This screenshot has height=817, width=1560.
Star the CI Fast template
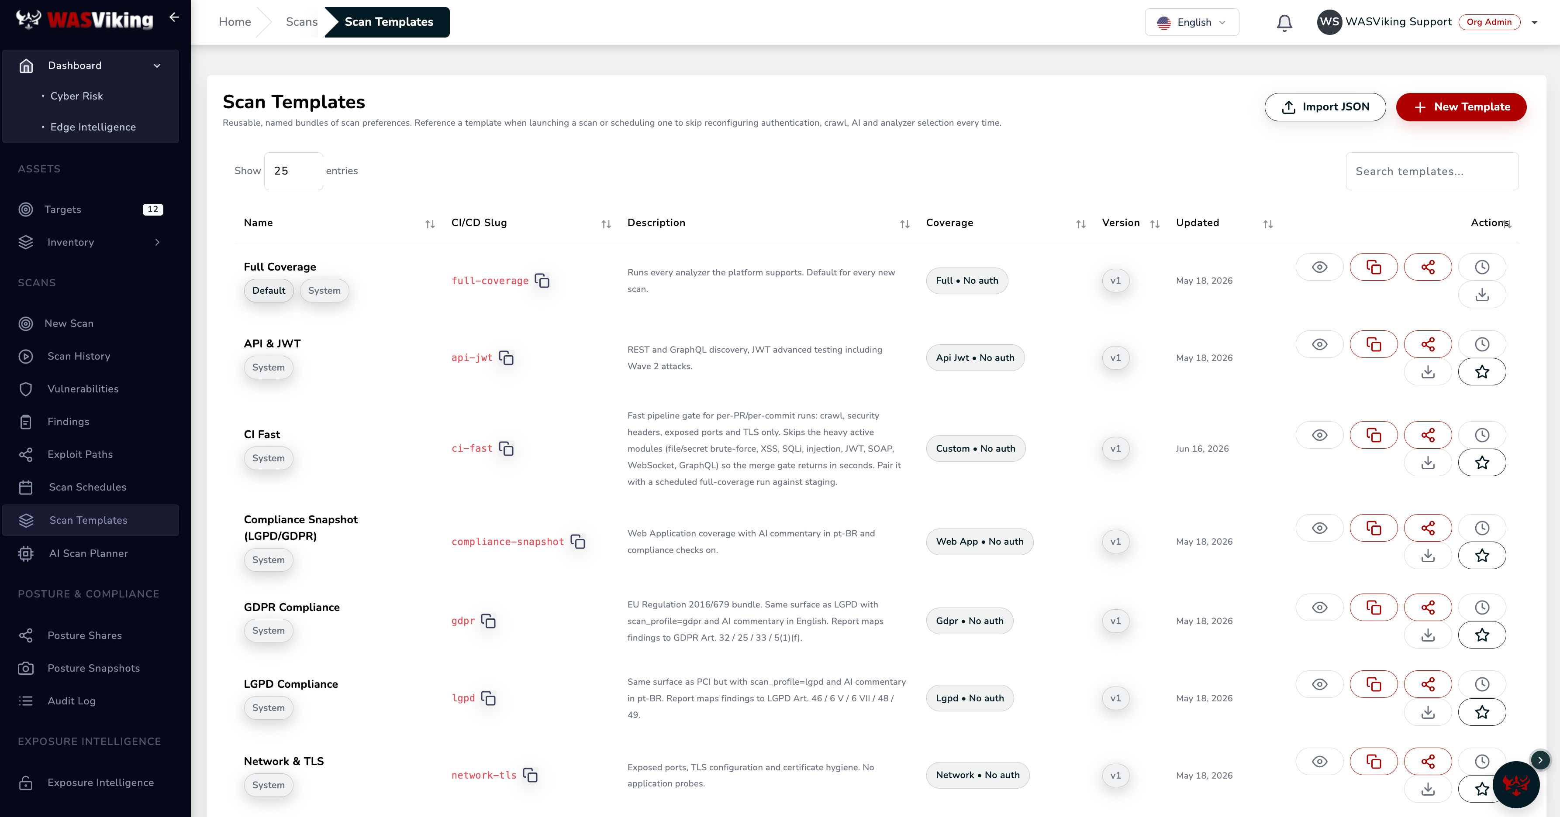tap(1482, 462)
